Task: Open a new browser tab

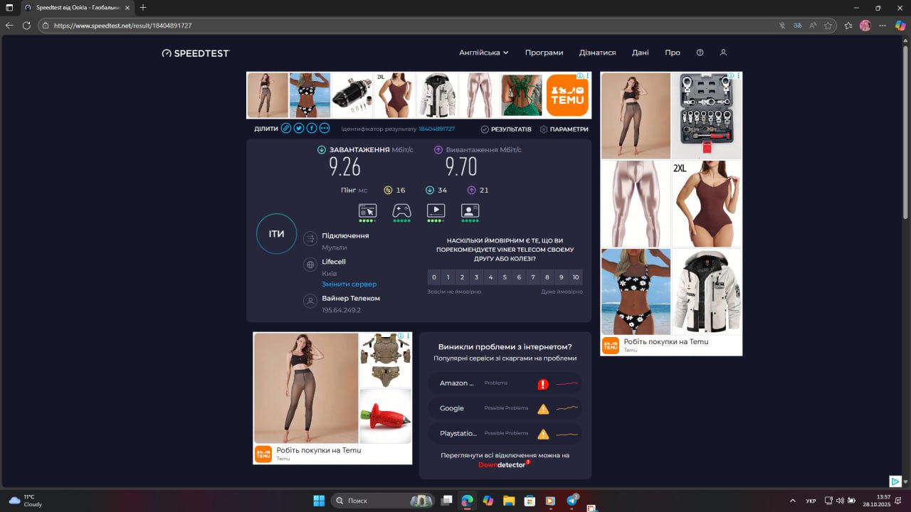Action: [143, 7]
